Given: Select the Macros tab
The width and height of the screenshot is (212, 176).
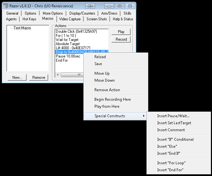Looking at the screenshot, I should (48, 18).
